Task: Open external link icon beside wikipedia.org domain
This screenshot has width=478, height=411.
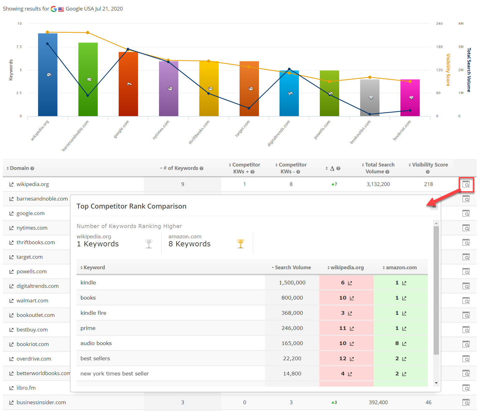Action: click(x=11, y=184)
